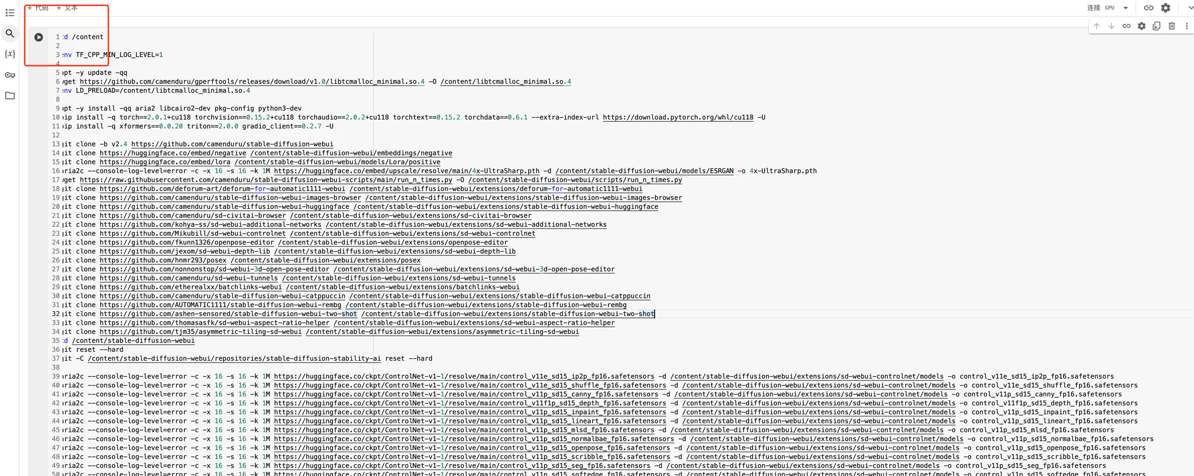Open the secrets key panel
The image size is (1194, 476).
(10, 75)
